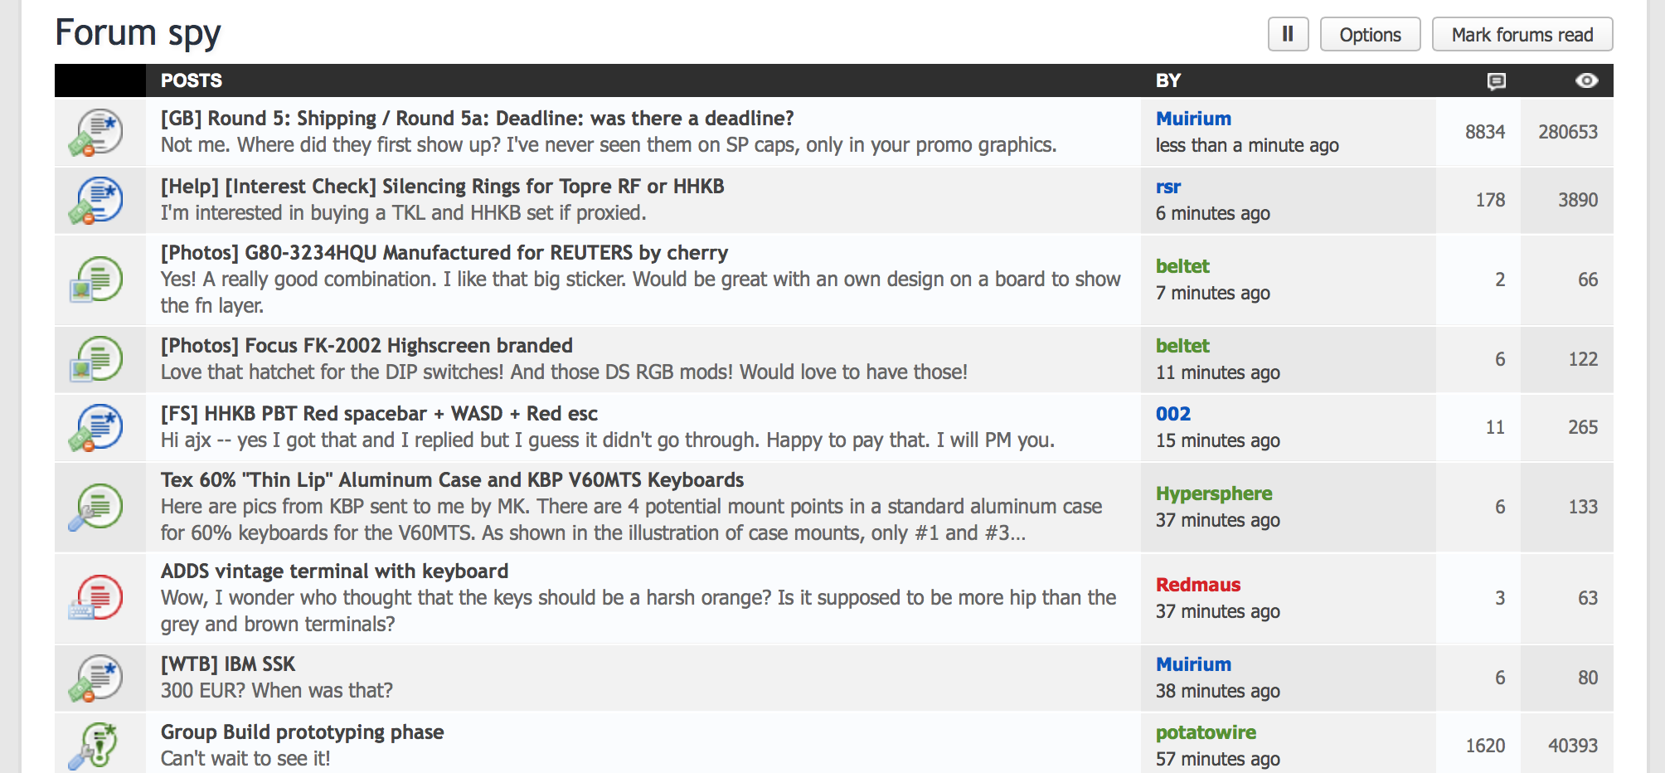The image size is (1665, 773).
Task: Click the views column eye icon
Action: coord(1586,80)
